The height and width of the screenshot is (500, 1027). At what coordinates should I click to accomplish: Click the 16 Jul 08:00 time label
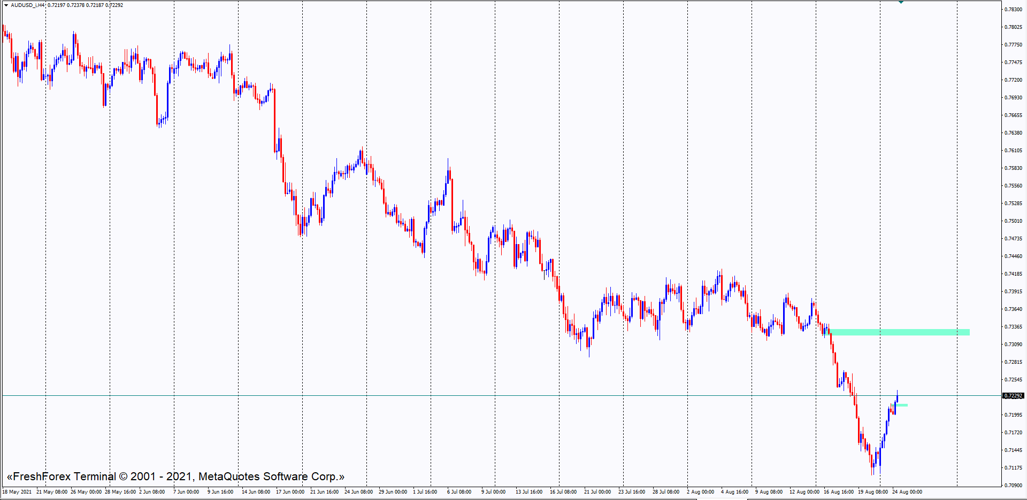[x=563, y=492]
